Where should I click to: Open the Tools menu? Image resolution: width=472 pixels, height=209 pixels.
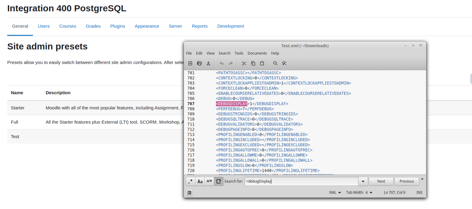coord(239,53)
